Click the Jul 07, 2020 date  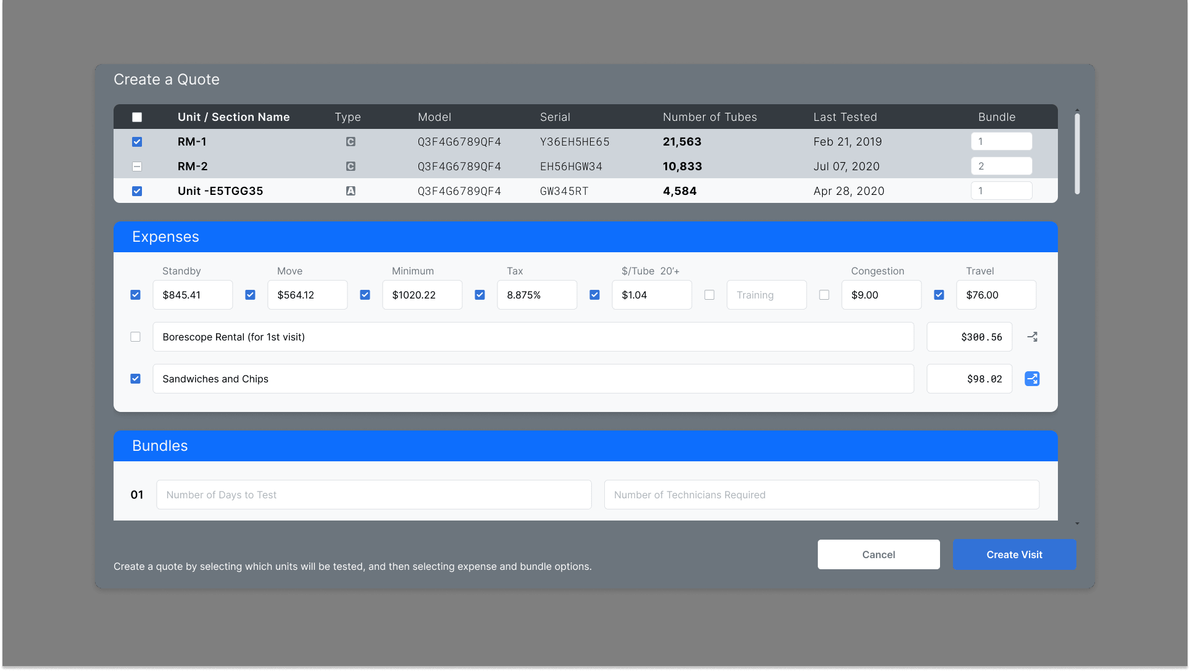point(846,167)
